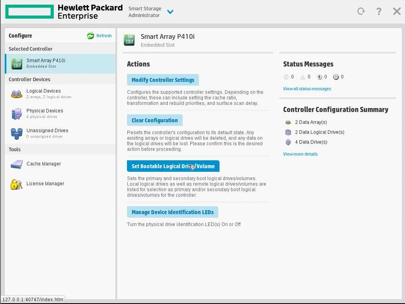405x304 pixels.
Task: Click the '127.0.0.1:40747/index.htm' status text
Action: (32, 299)
